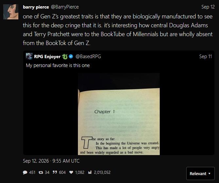Viewport: 219px width, 183px height.
Task: Open the @BasedRPG handle link
Action: 88,57
